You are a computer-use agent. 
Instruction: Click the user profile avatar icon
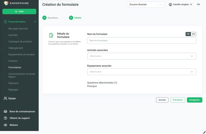[x=170, y=5]
